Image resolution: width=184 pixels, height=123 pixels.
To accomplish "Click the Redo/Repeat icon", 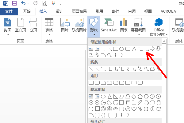I will coord(35,3).
